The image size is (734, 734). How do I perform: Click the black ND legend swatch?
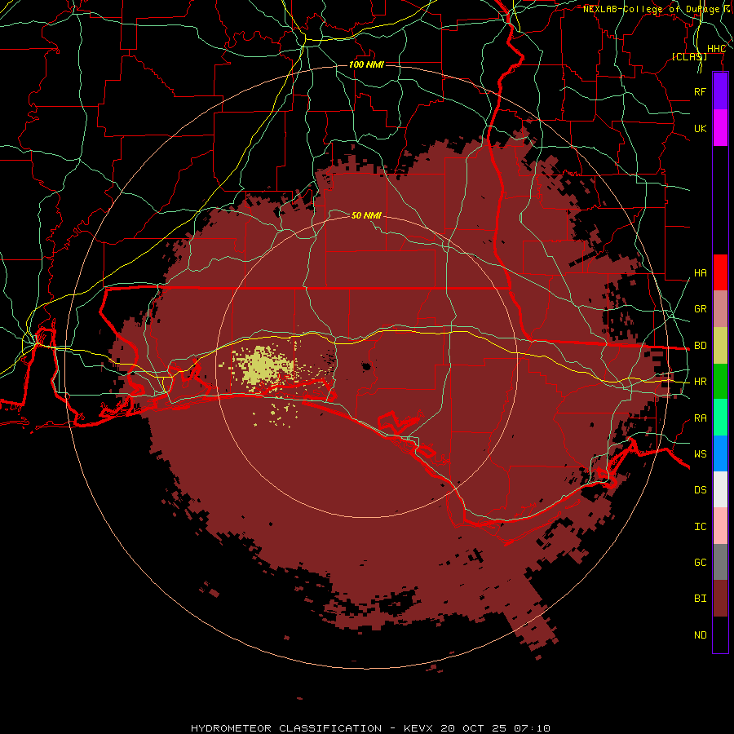tap(720, 635)
